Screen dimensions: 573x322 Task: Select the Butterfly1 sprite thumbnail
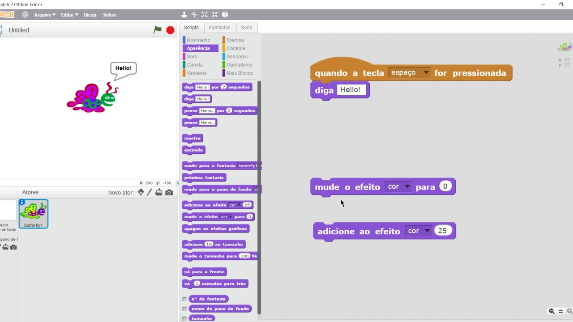34,214
